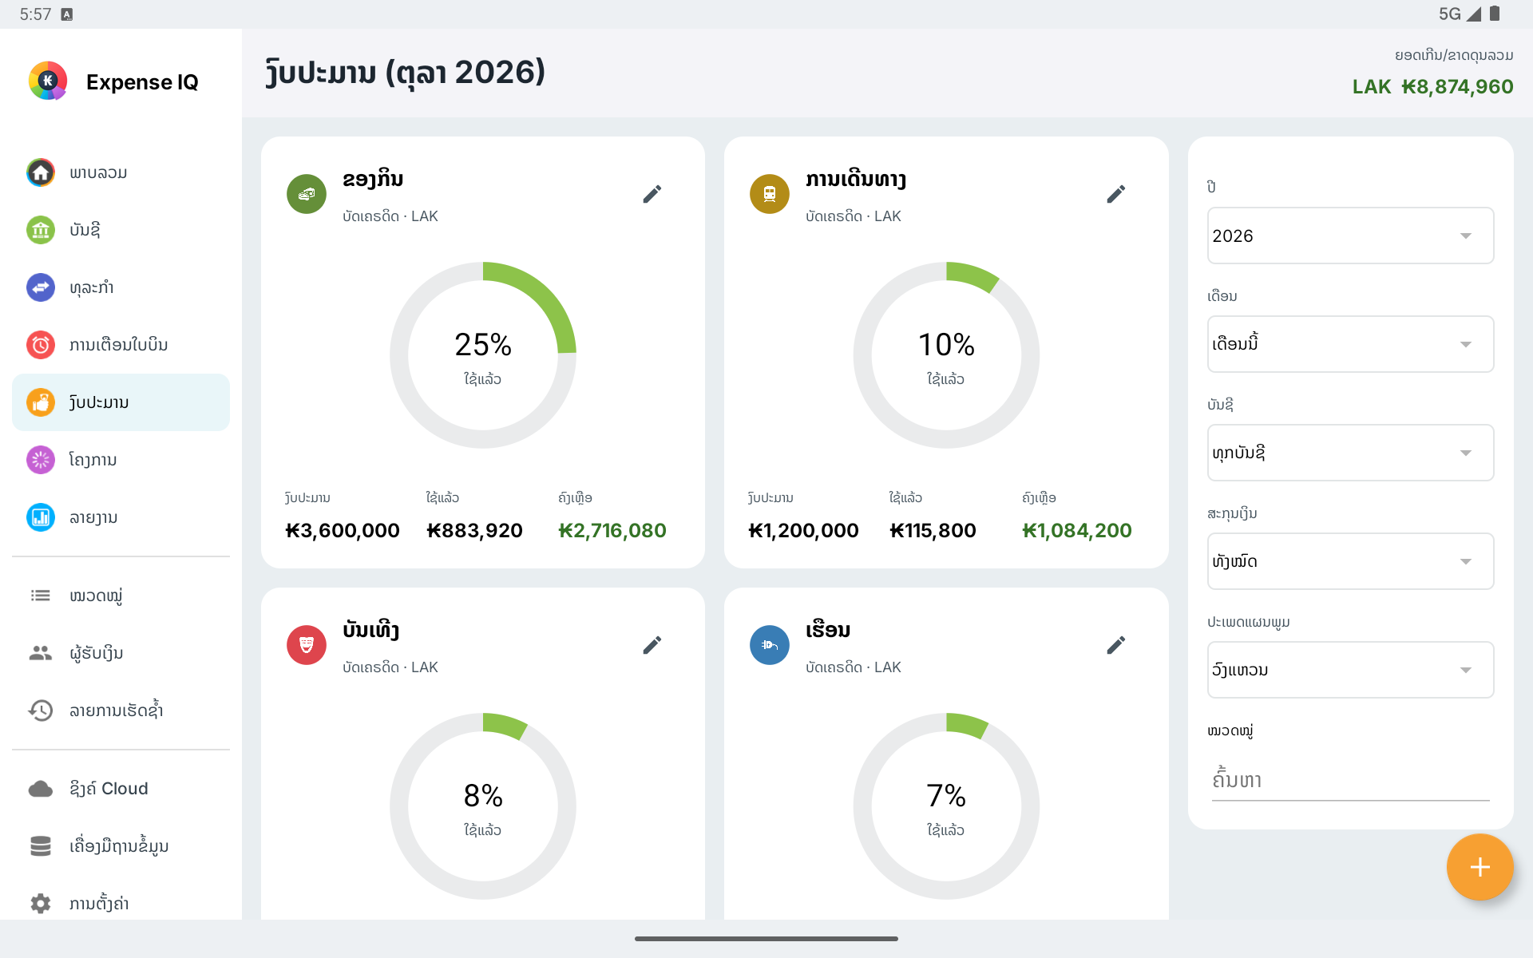This screenshot has height=958, width=1533.
Task: Click the remaining amount ₭1,084,200
Action: [x=1076, y=531]
